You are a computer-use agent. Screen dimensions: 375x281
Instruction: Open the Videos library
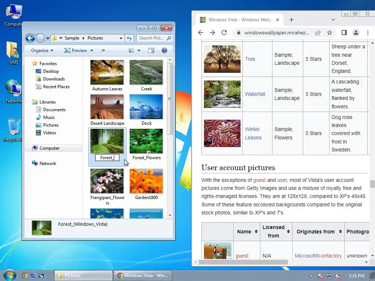46,132
